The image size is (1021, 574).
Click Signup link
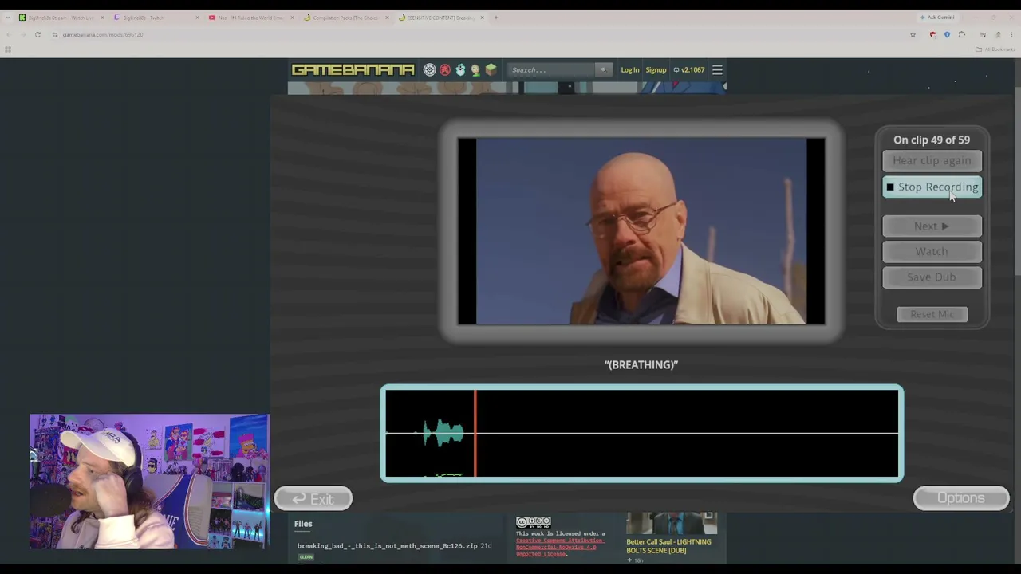656,70
